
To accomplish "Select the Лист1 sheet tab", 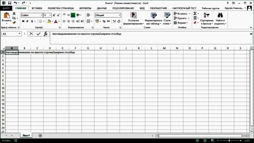I will point(26,135).
